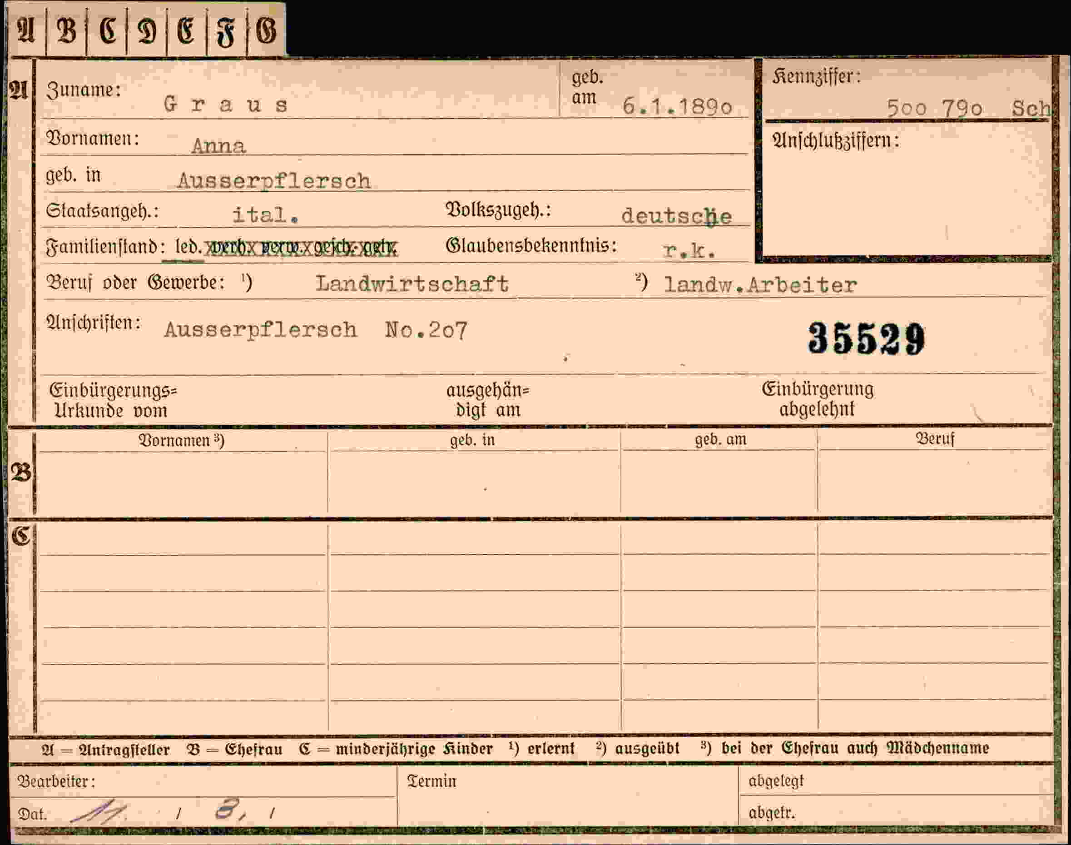Click the crossed-out marital status options
Screen dimensions: 1071x845
[301, 247]
